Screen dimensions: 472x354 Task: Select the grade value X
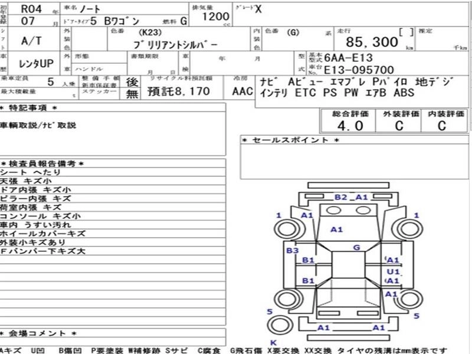click(258, 9)
